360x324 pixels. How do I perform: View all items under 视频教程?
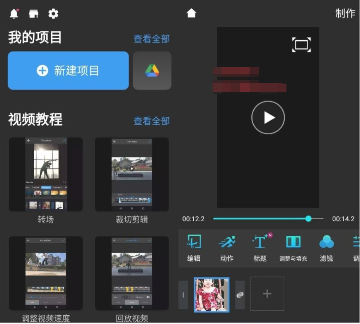tap(152, 121)
